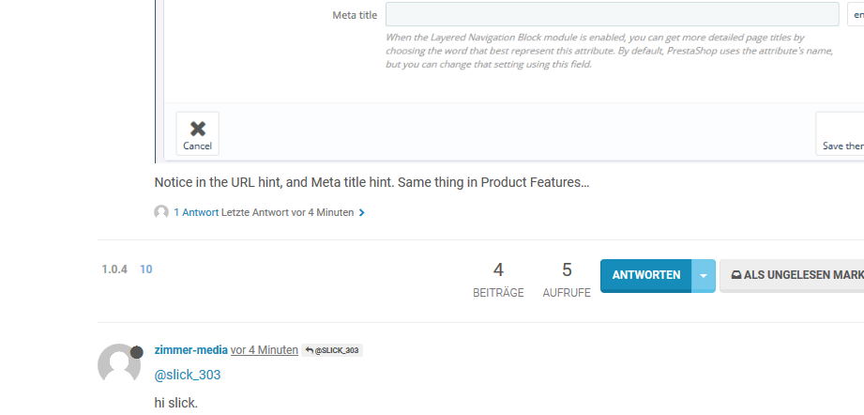864x415 pixels.
Task: Click 'Als ungelesen markieren' button
Action: pos(793,275)
